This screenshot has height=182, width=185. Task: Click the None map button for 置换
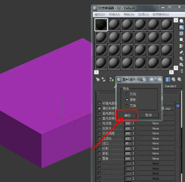click(156, 158)
